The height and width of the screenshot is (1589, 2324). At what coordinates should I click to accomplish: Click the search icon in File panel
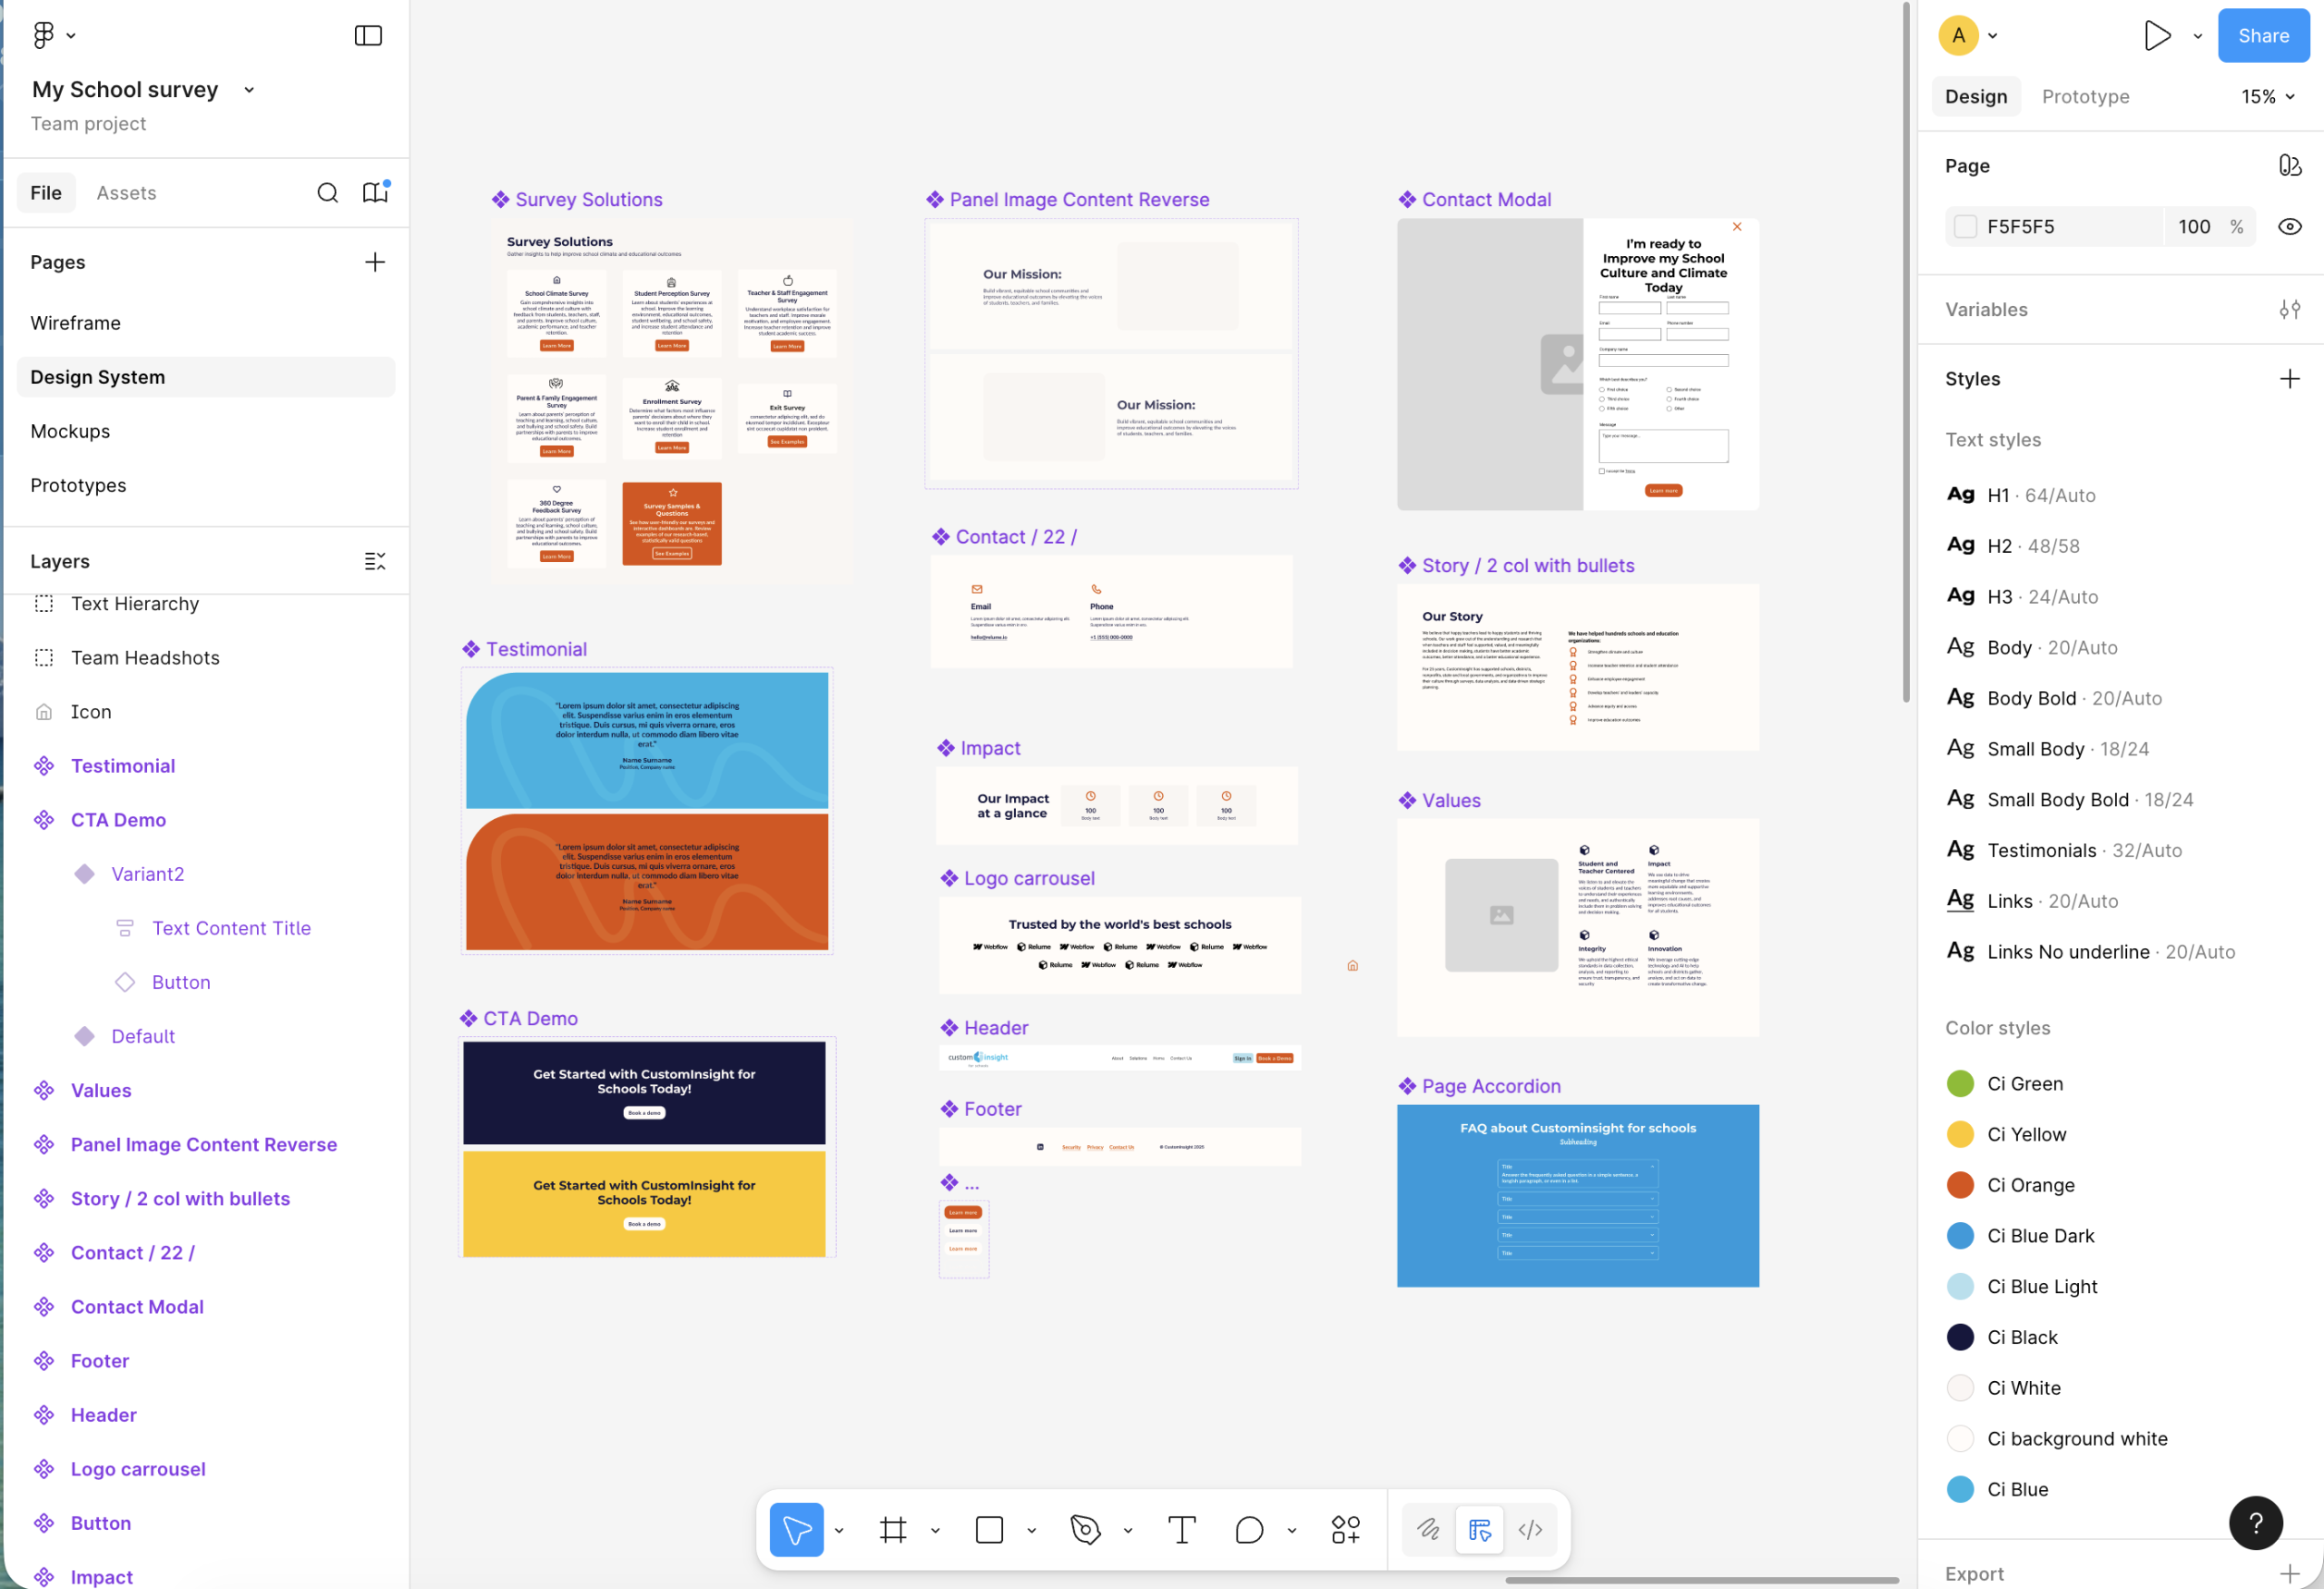327,193
